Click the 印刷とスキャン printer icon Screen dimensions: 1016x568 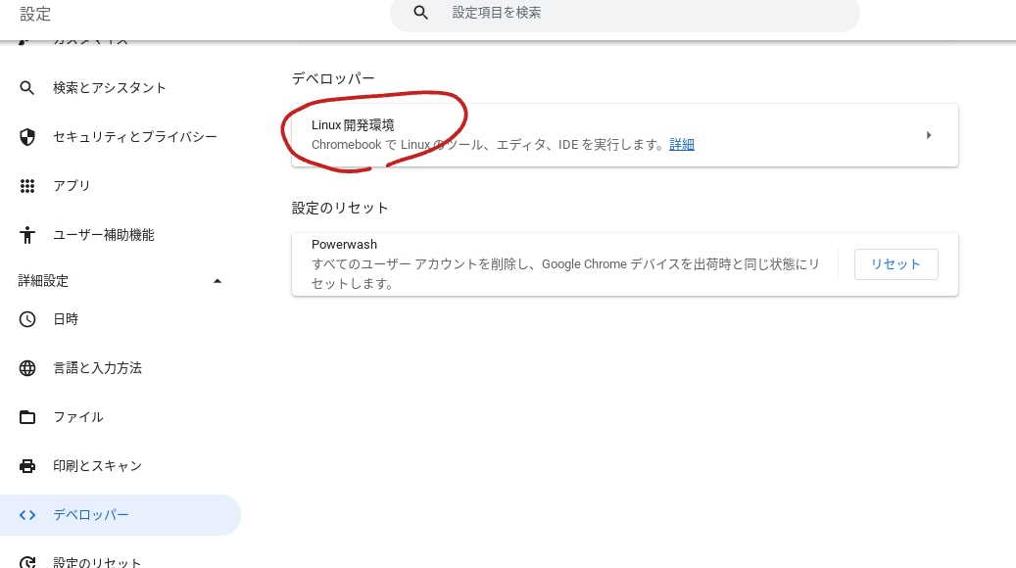point(27,465)
